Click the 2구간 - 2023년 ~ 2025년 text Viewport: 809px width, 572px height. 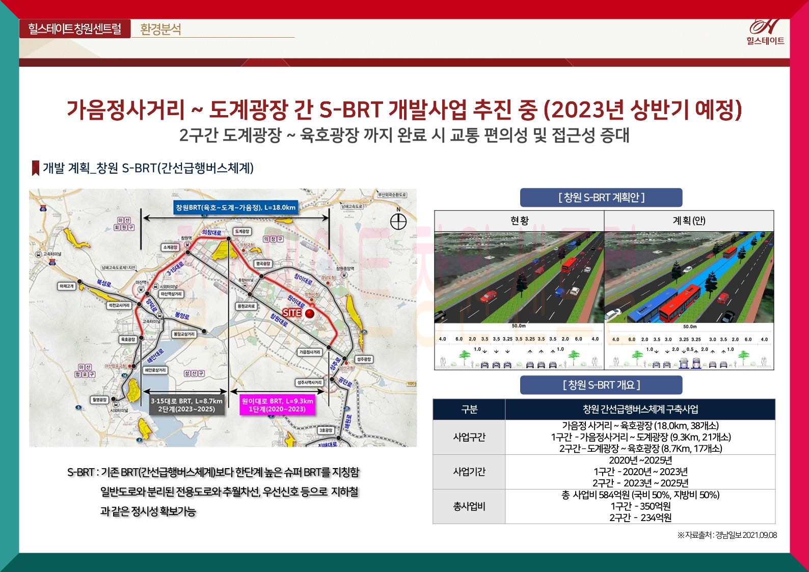[x=640, y=483]
